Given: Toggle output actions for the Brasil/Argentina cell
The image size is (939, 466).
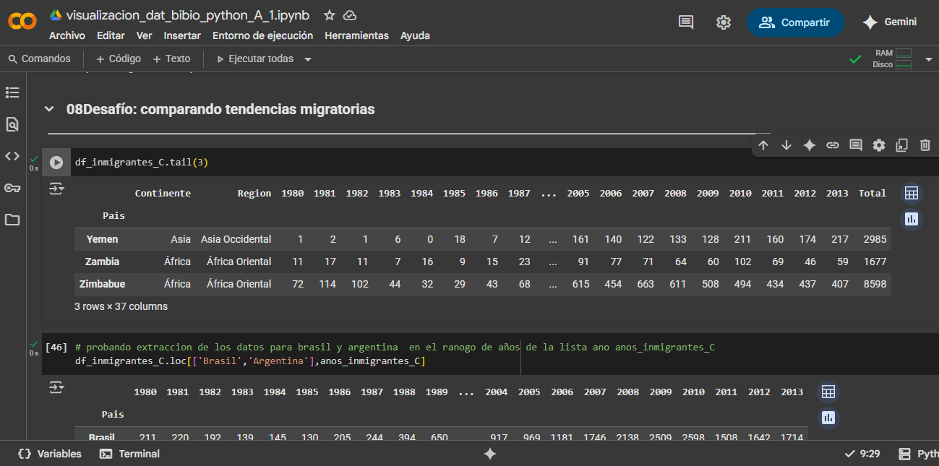Looking at the screenshot, I should pyautogui.click(x=56, y=388).
